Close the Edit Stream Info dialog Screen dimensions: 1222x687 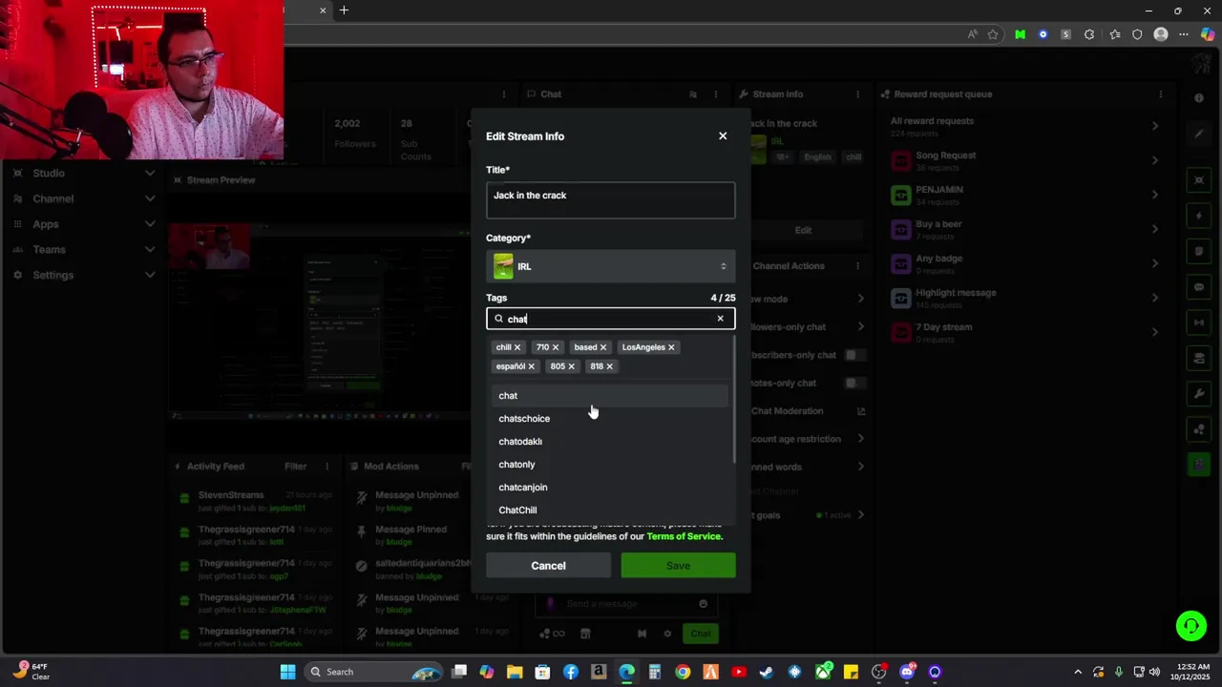[x=723, y=136]
